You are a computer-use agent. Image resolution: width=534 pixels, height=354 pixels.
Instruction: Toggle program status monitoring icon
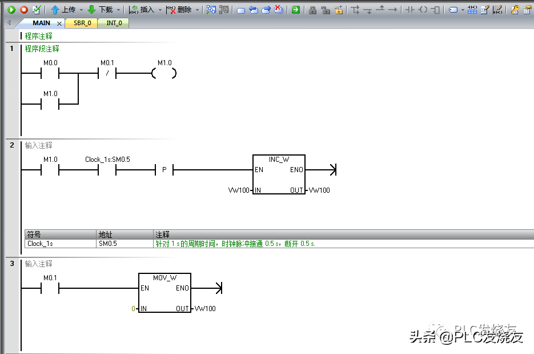pos(211,10)
